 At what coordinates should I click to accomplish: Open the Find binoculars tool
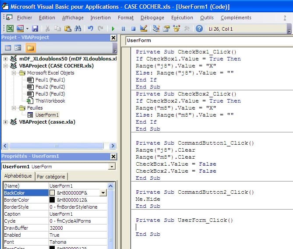coord(78,28)
